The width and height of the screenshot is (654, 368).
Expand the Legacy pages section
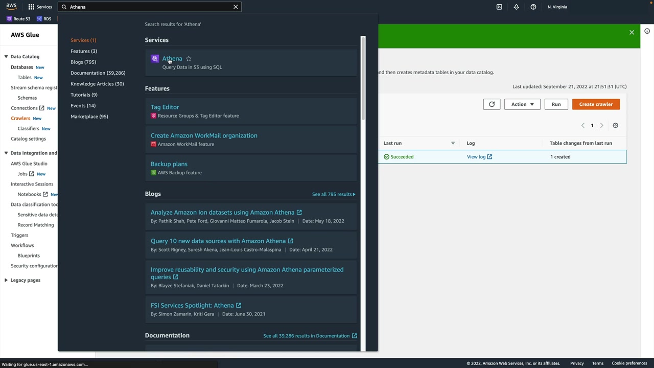pos(6,280)
